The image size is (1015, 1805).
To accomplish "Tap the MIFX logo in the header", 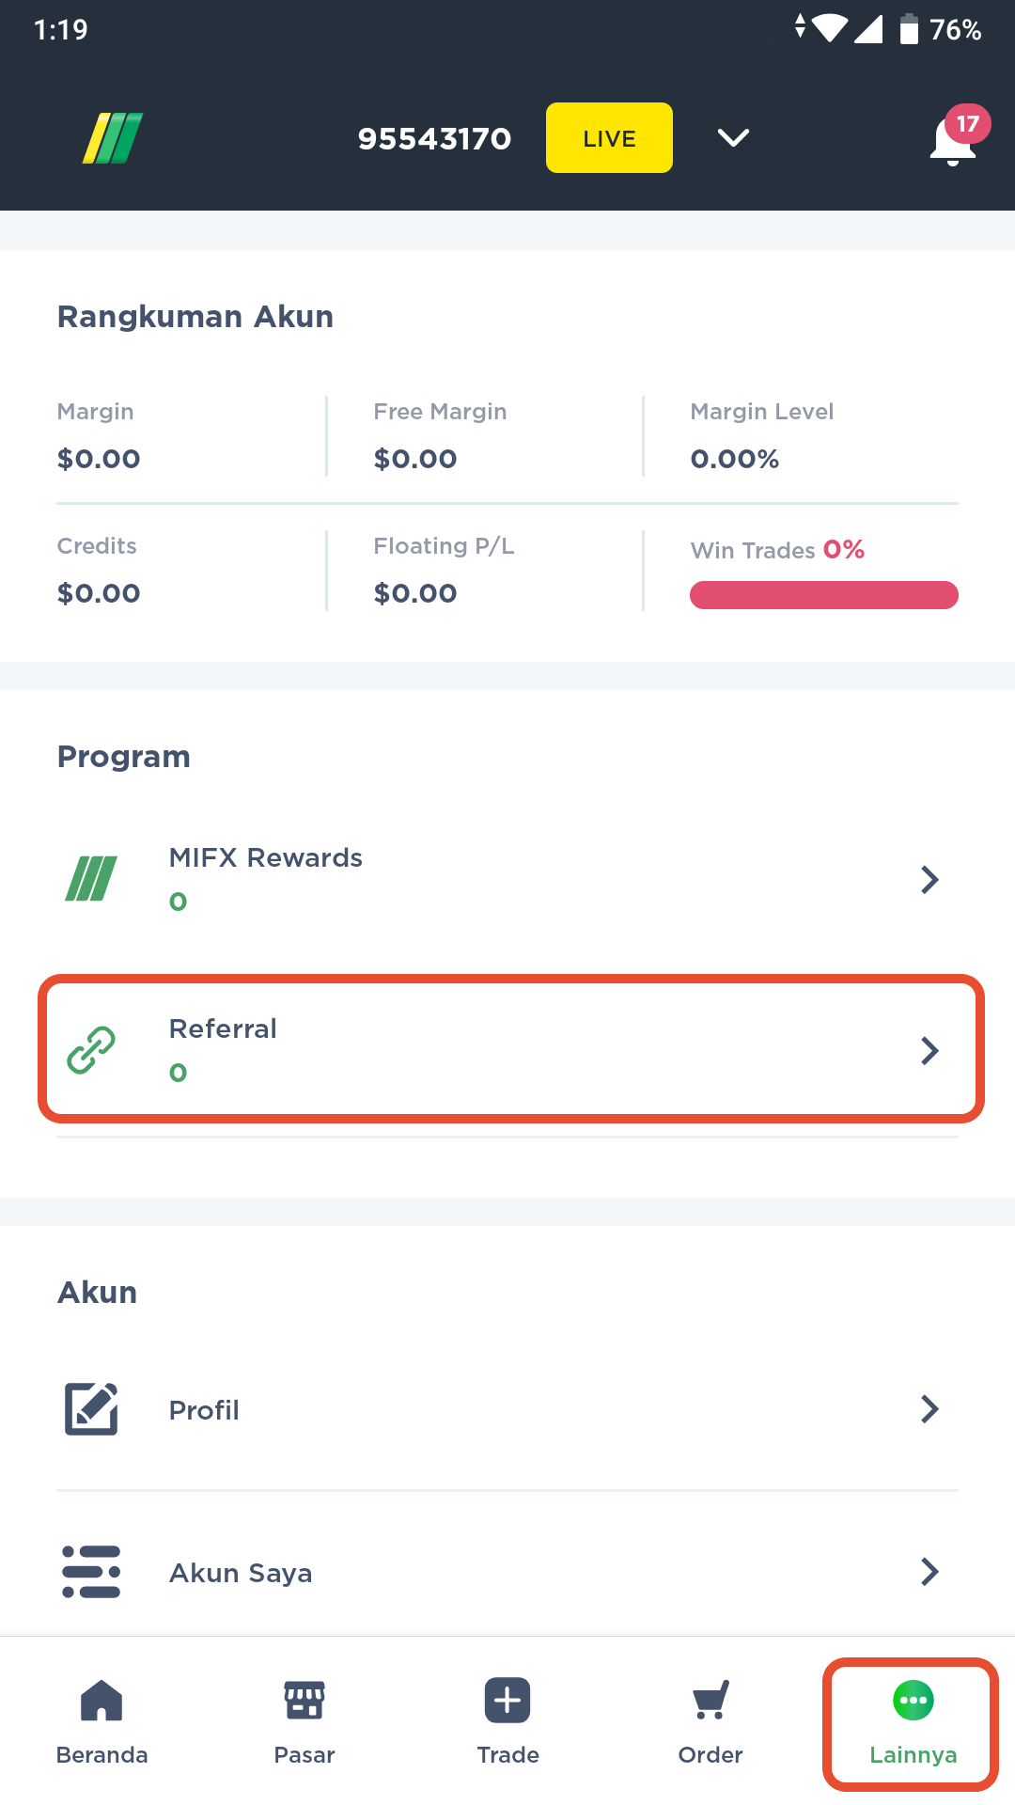I will click(x=111, y=137).
